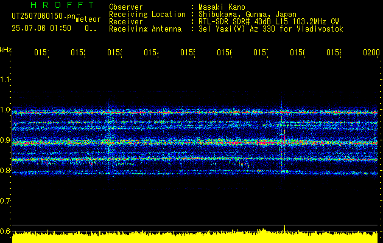Click the 1.1 kHz frequency axis label
Screen dimensions: 383x243
tap(5, 79)
